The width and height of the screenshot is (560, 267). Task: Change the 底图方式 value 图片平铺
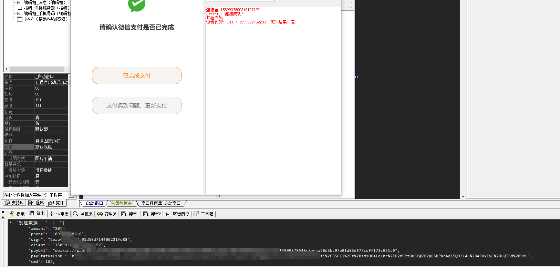point(51,158)
